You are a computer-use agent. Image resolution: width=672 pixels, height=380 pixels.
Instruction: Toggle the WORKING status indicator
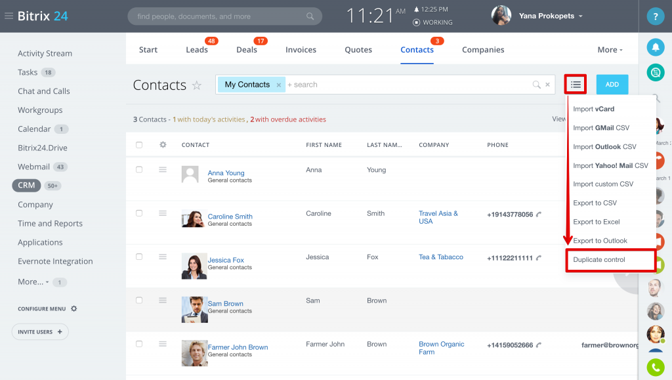(x=432, y=22)
